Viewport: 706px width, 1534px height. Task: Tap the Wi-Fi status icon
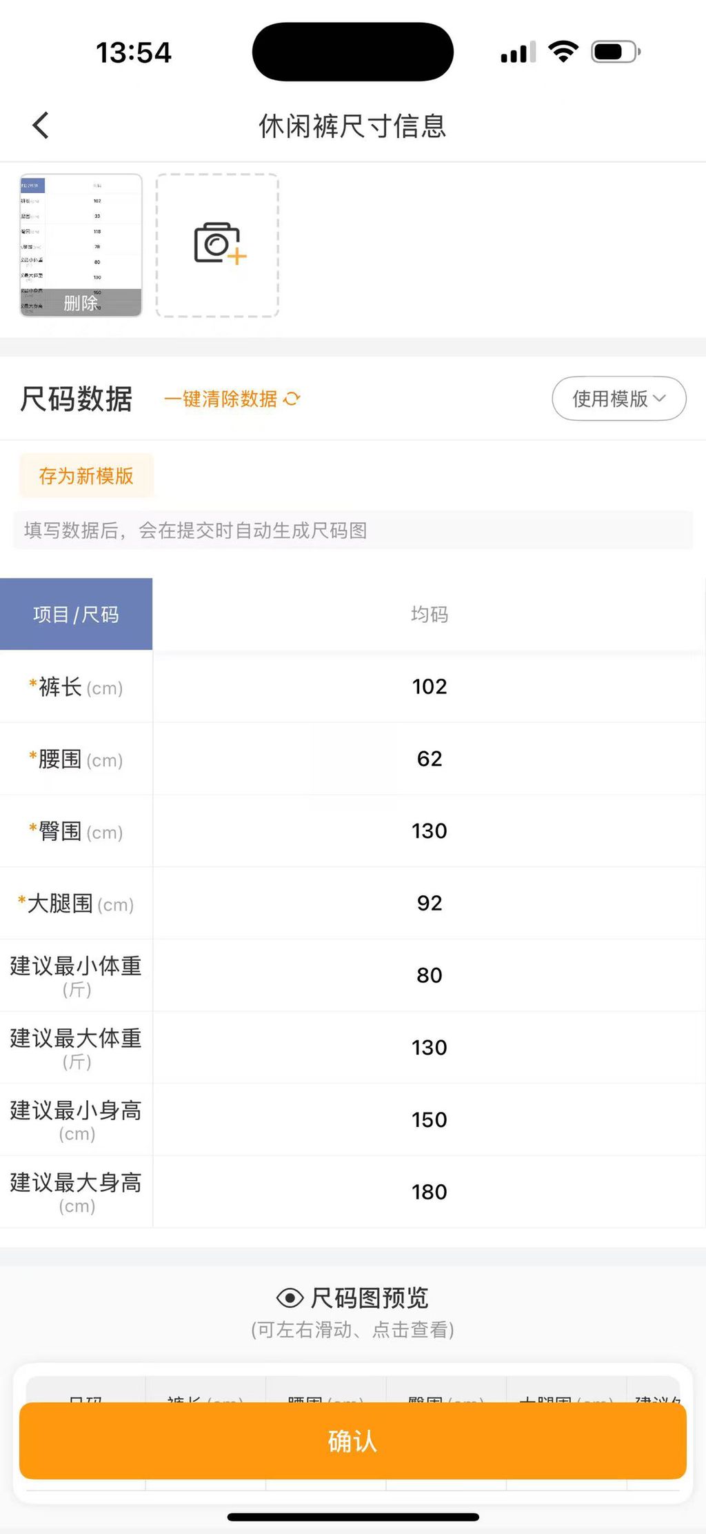[x=563, y=52]
